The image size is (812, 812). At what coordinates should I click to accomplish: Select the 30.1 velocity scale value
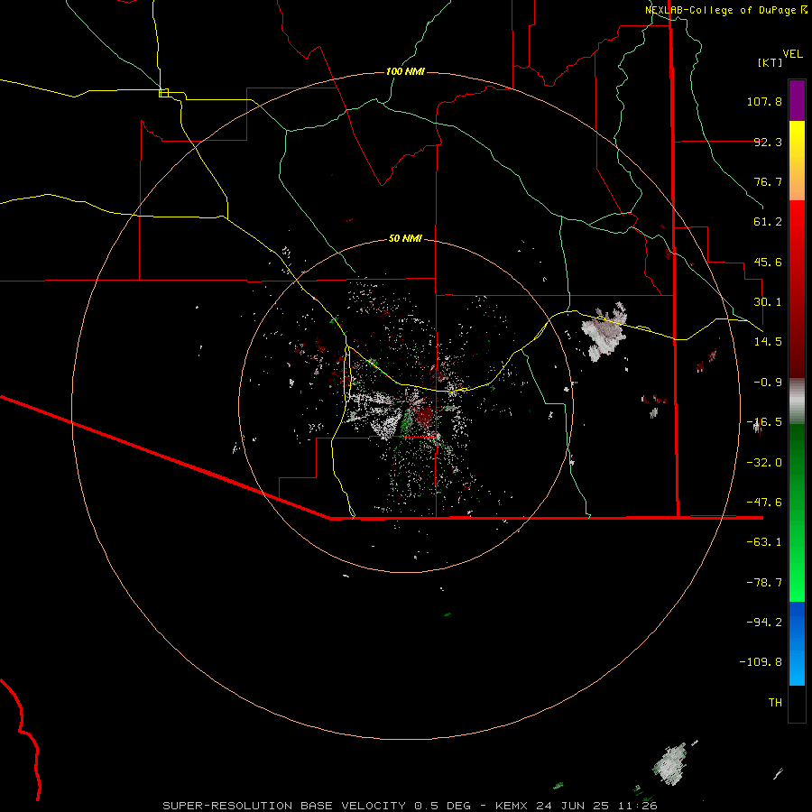(768, 302)
